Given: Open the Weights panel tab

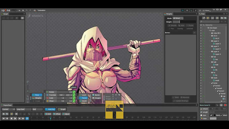Looking at the screenshot, I should [x=168, y=14].
